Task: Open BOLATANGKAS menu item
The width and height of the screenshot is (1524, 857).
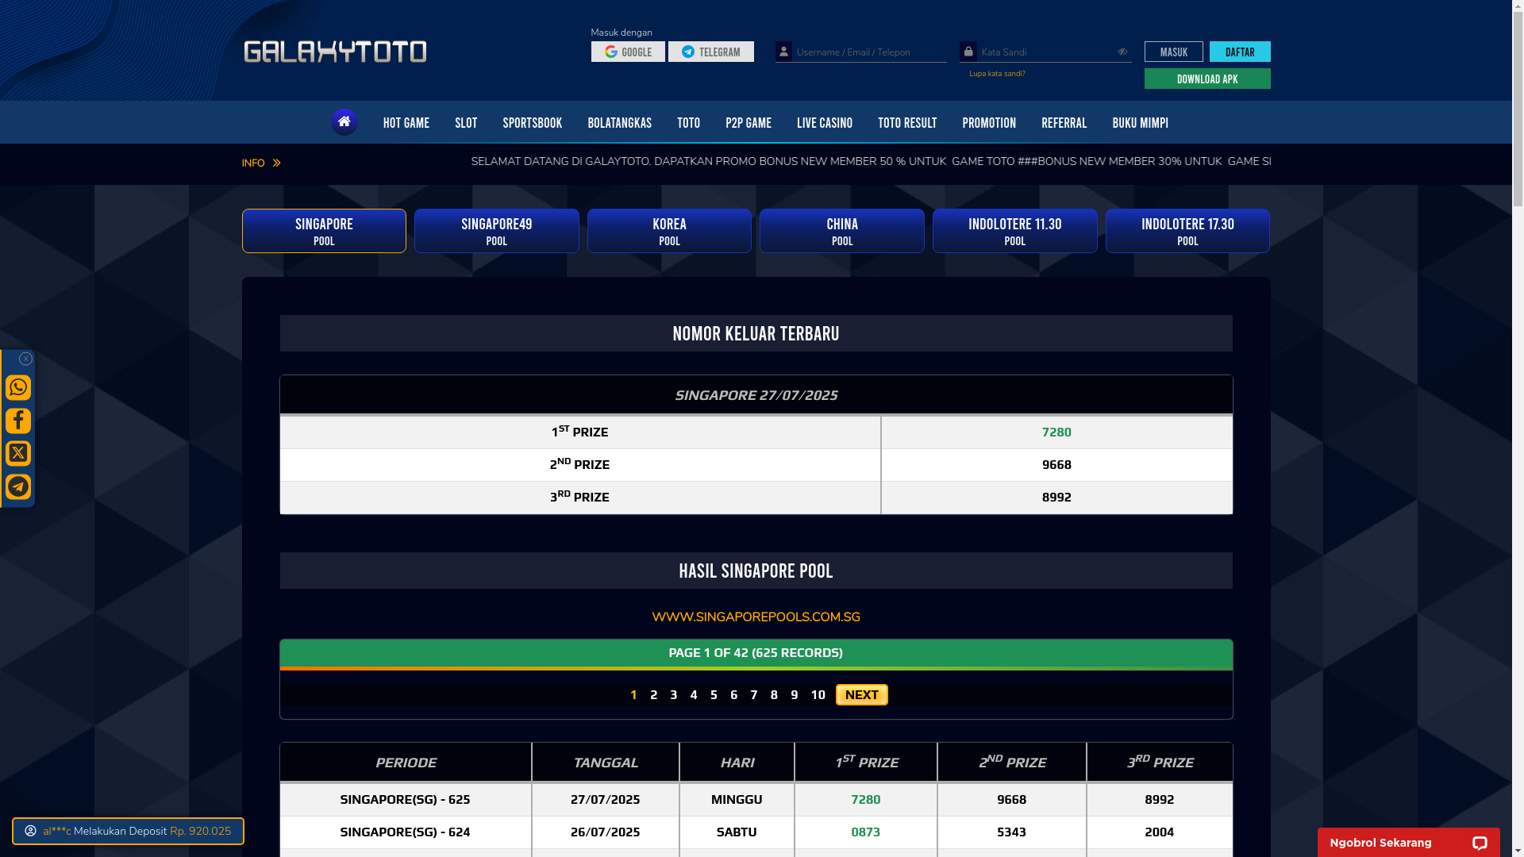Action: [620, 123]
